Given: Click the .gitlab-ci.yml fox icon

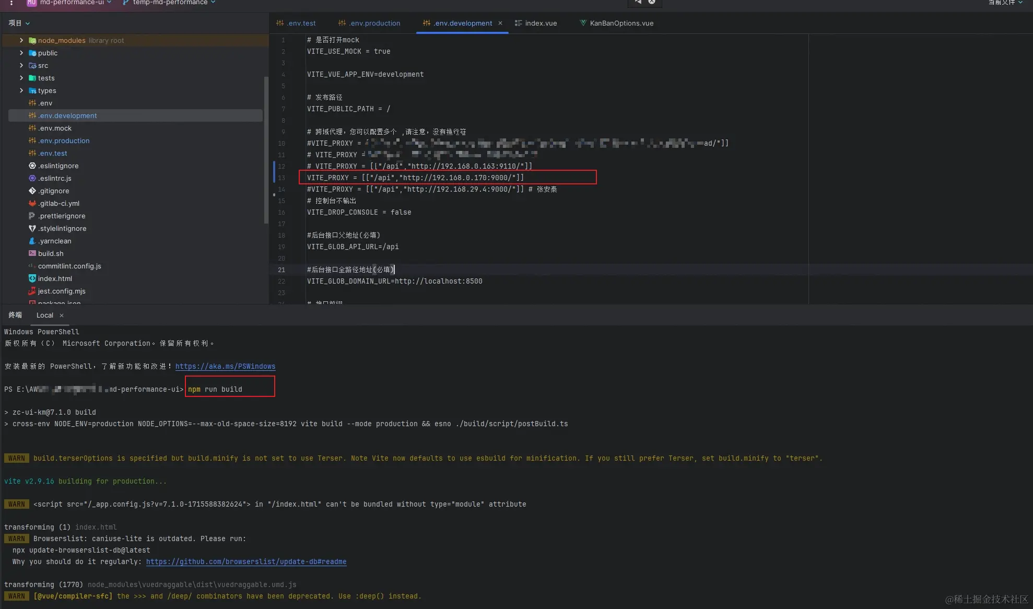Looking at the screenshot, I should tap(32, 203).
